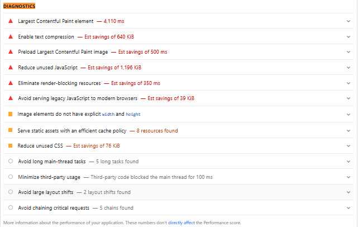358x227 pixels.
Task: Click red triangle beside Eliminate render-blocking resources
Action: point(10,83)
